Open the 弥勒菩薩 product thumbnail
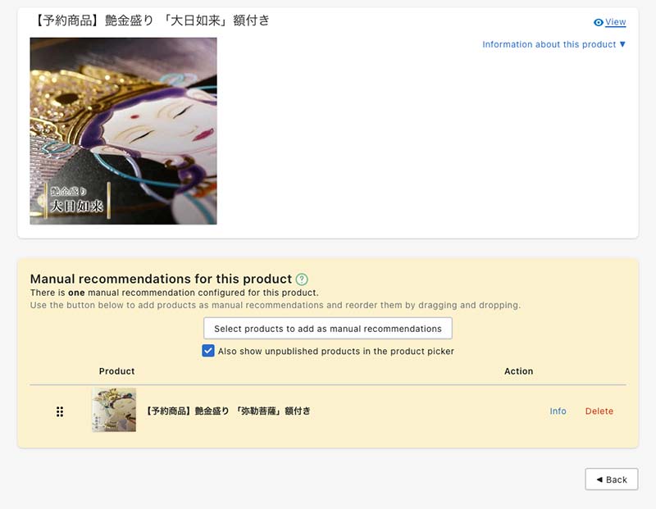 tap(114, 410)
